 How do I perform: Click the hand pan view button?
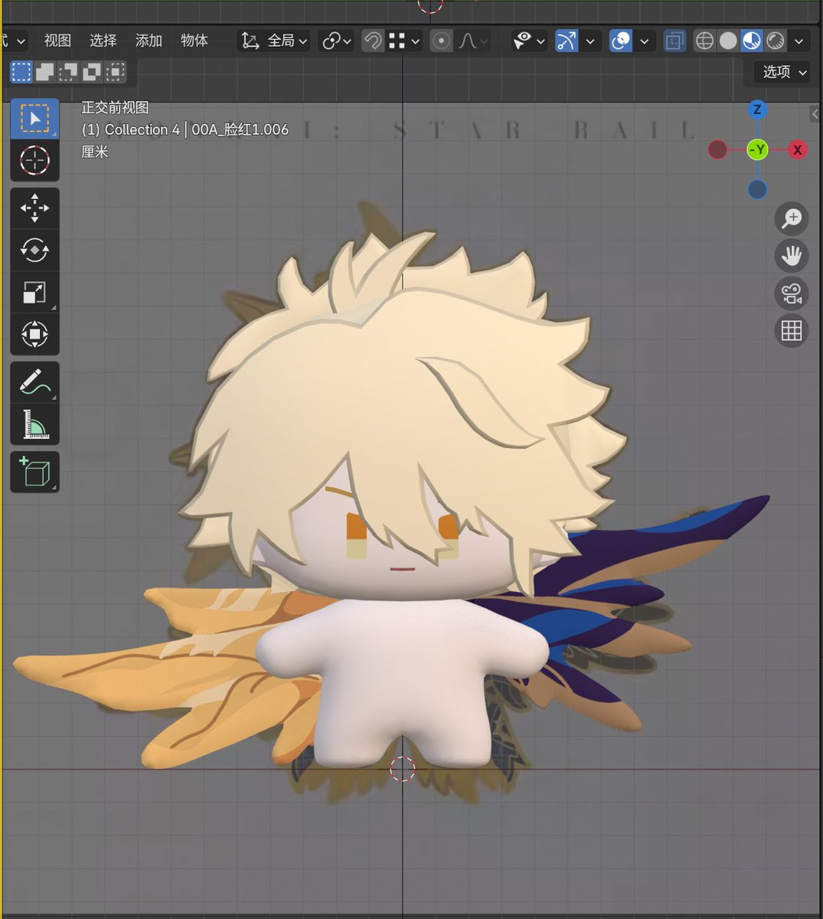[792, 256]
